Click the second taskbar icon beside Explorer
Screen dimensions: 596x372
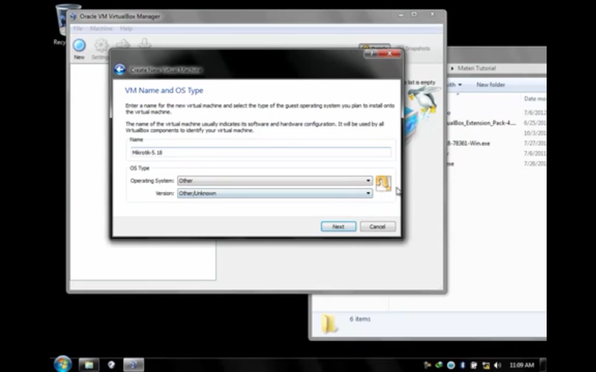point(111,365)
